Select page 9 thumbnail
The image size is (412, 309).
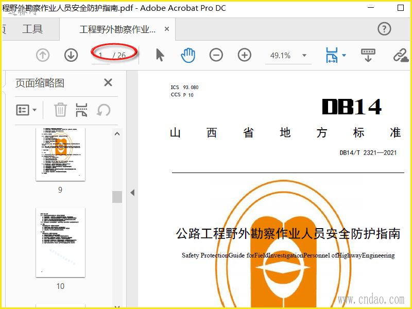coord(60,154)
